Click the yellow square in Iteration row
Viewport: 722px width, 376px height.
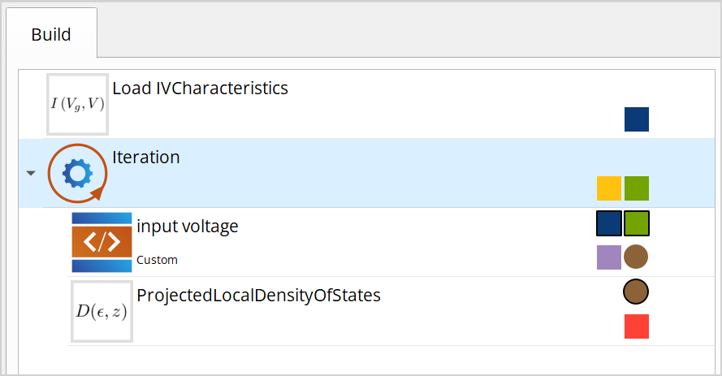[x=609, y=188]
